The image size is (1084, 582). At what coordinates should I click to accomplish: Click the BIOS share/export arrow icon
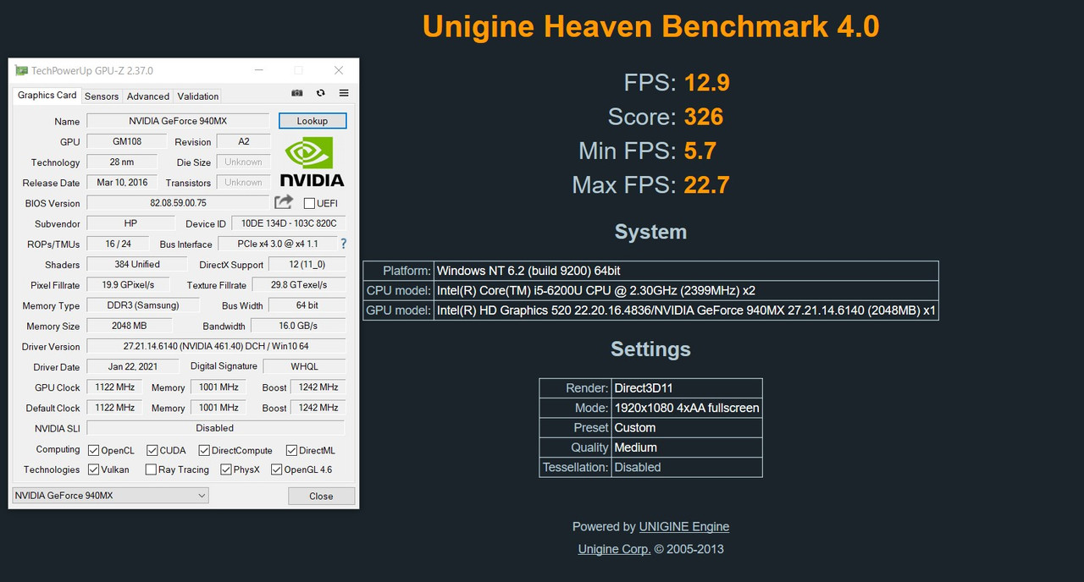[284, 202]
